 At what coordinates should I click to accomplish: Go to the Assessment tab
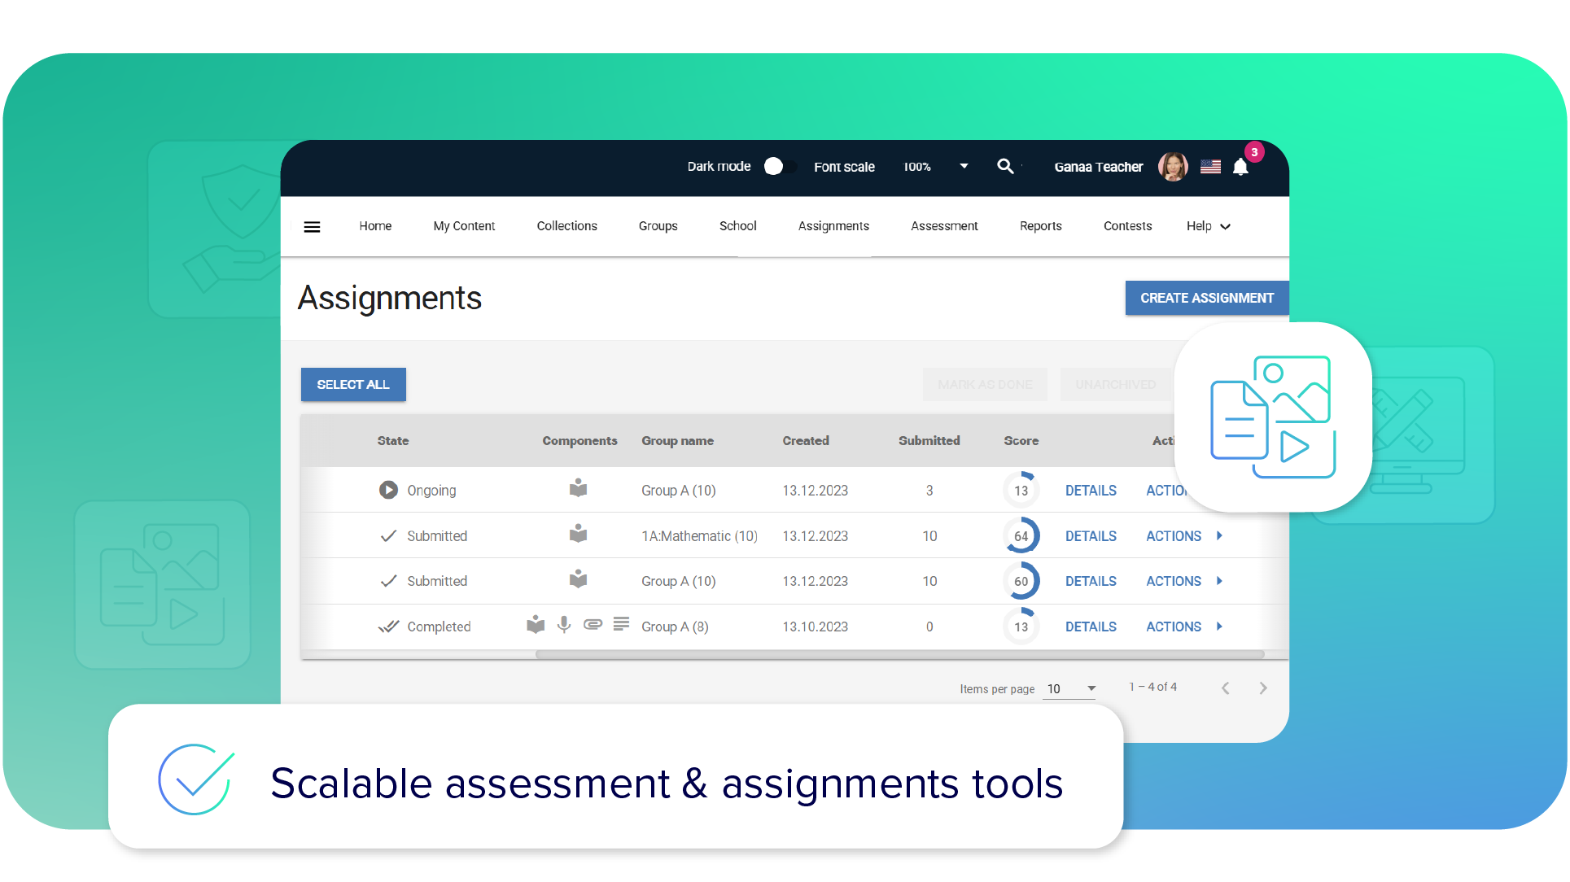[944, 226]
